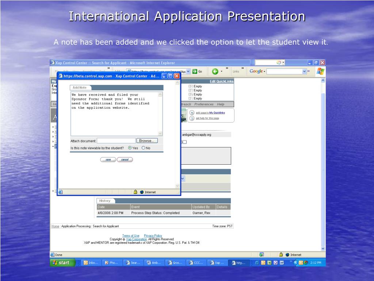Open the address bar dropdown
Viewport: 374px width, 281px height.
tap(188, 71)
